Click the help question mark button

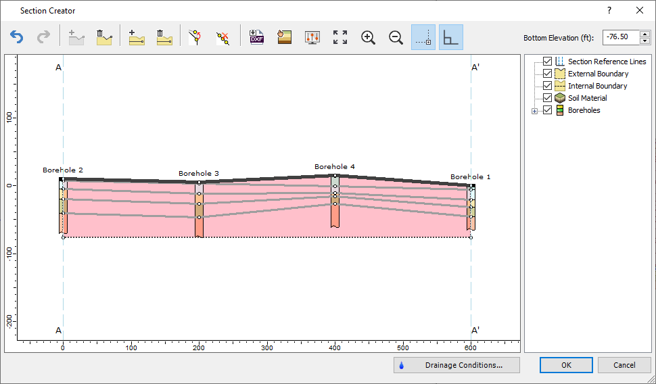(x=609, y=10)
